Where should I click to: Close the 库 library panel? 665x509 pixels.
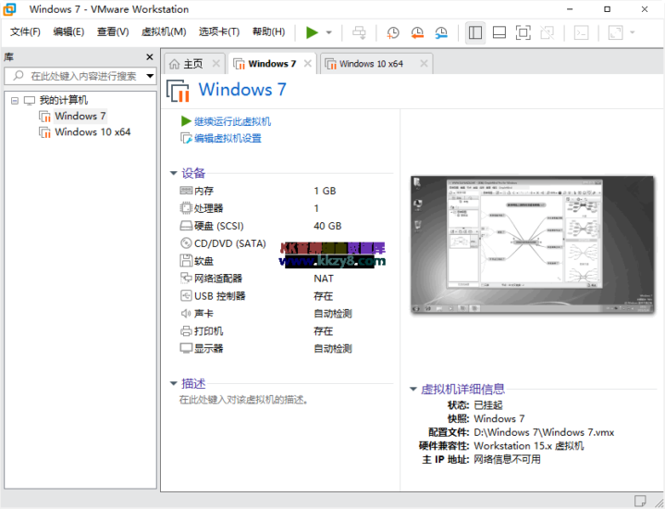coord(149,56)
